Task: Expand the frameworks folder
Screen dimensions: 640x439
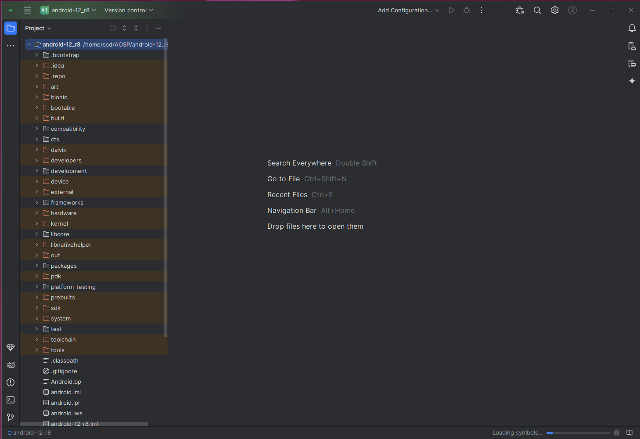Action: (37, 202)
